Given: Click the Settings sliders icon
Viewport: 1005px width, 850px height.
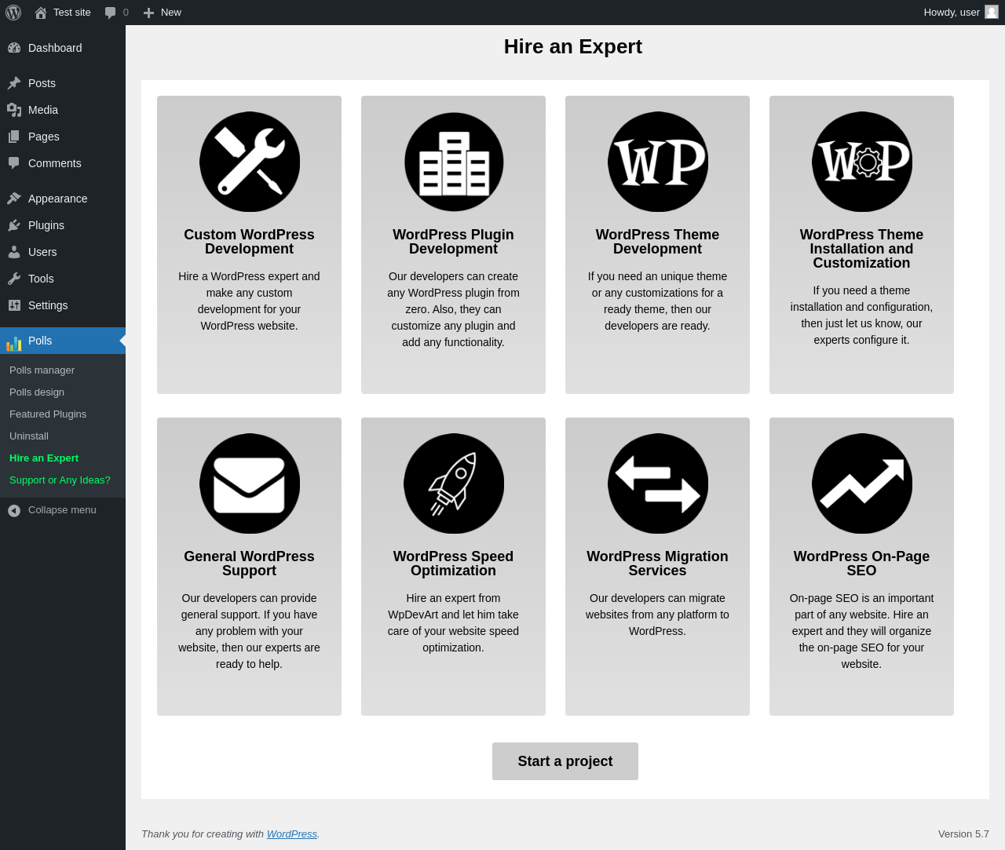Looking at the screenshot, I should pyautogui.click(x=14, y=305).
